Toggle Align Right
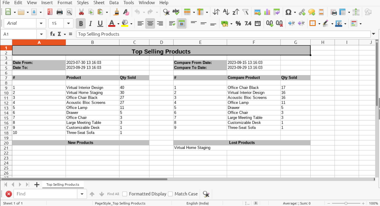This screenshot has height=206, width=380. [160, 23]
